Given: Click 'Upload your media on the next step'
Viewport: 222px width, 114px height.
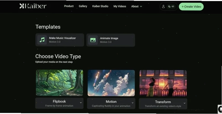Looking at the screenshot, I should 54,62.
